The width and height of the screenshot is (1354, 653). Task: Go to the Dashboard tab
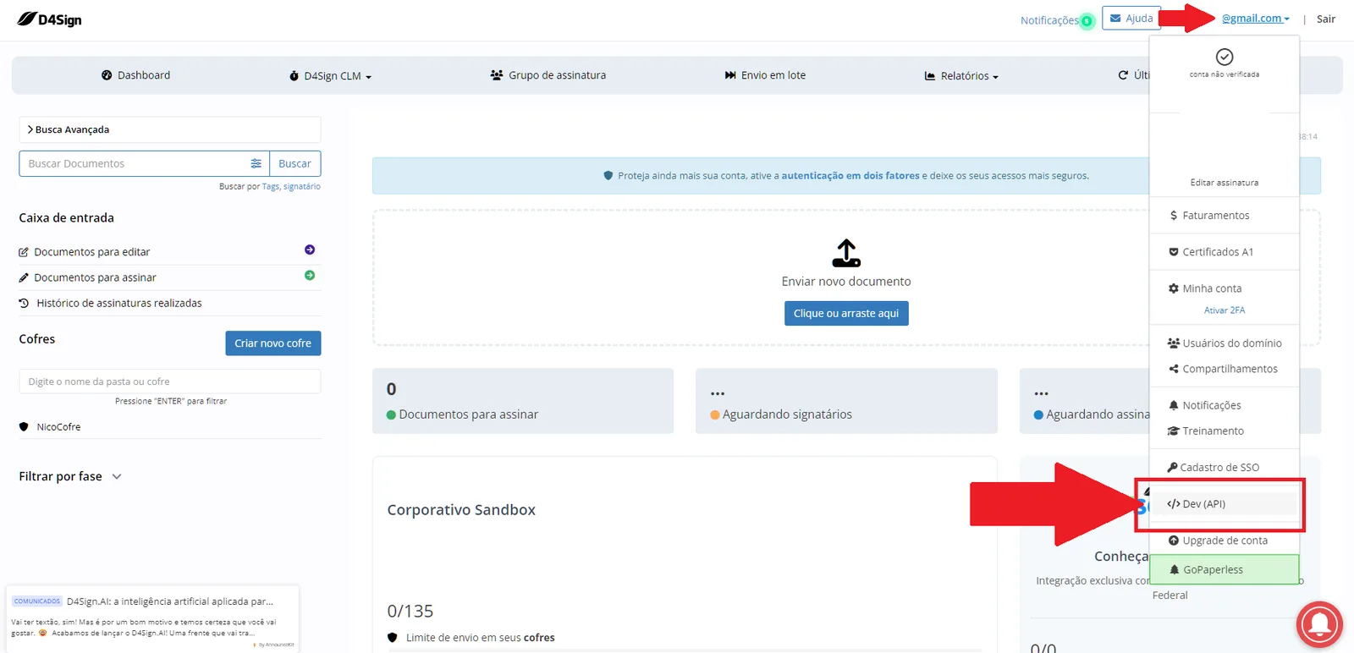[135, 75]
